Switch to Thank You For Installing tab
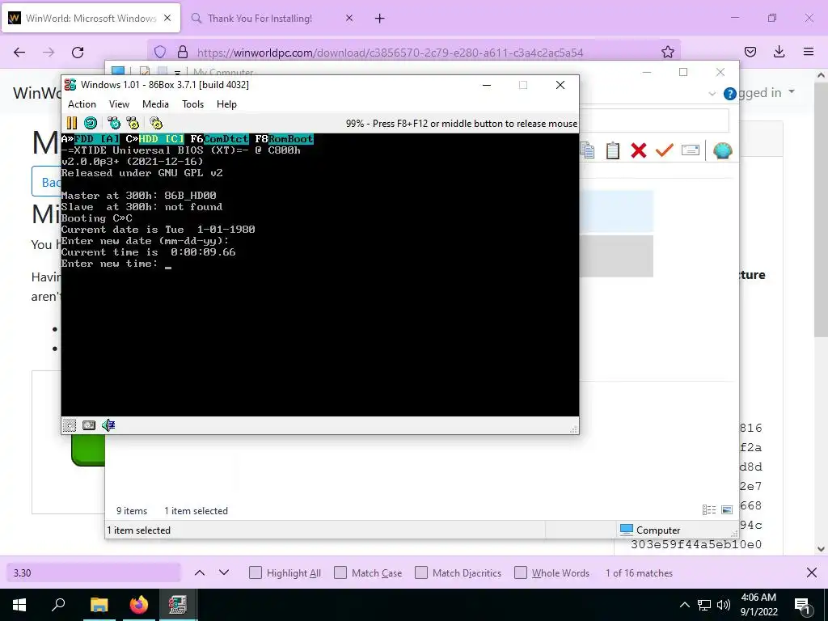The width and height of the screenshot is (828, 621). coord(260,18)
